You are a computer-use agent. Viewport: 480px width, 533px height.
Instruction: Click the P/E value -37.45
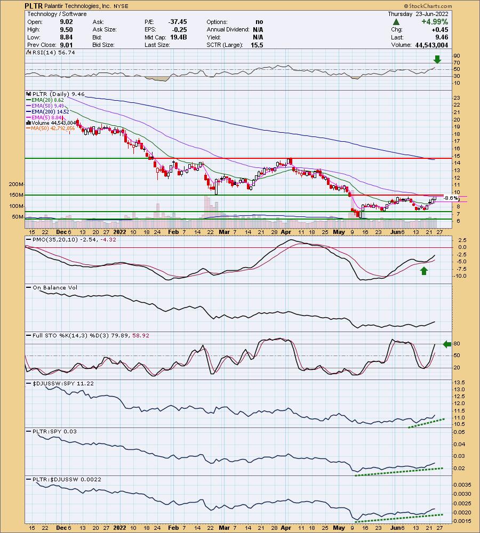(178, 22)
